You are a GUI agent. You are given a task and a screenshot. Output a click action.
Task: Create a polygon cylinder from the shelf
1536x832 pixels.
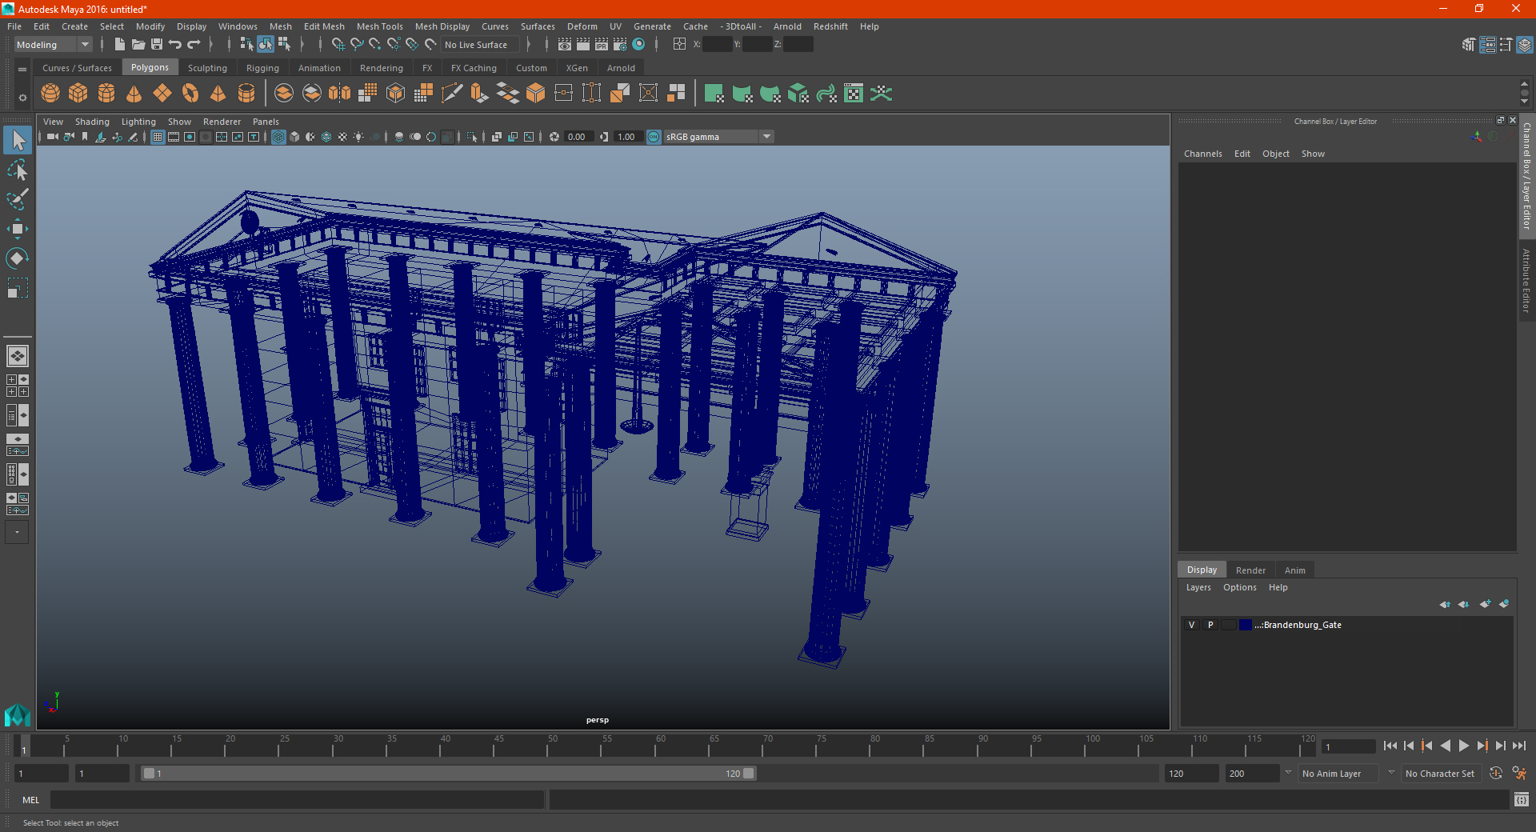click(106, 94)
